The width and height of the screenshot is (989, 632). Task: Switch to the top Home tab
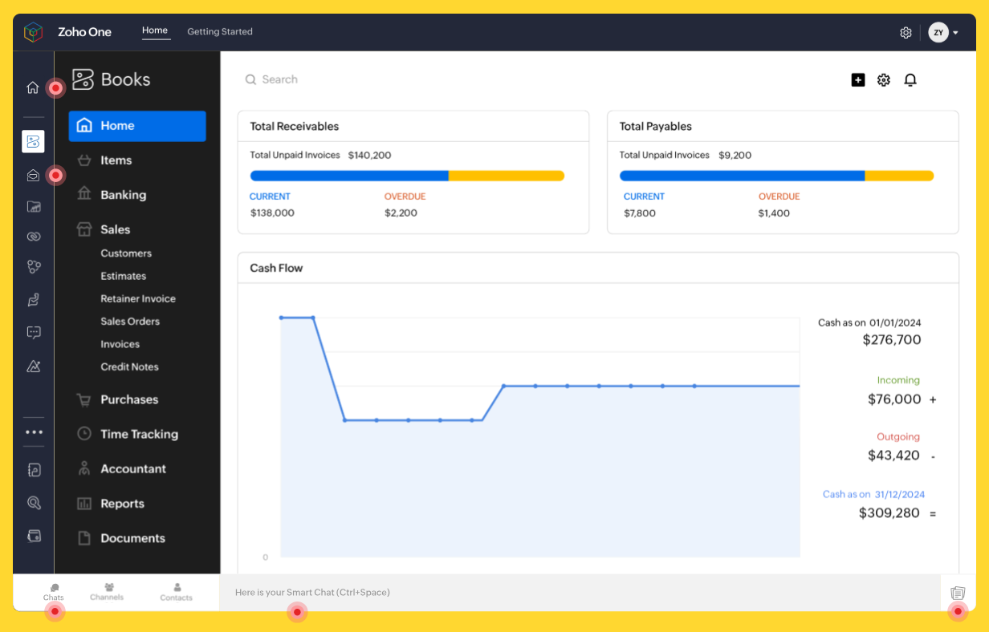tap(155, 30)
